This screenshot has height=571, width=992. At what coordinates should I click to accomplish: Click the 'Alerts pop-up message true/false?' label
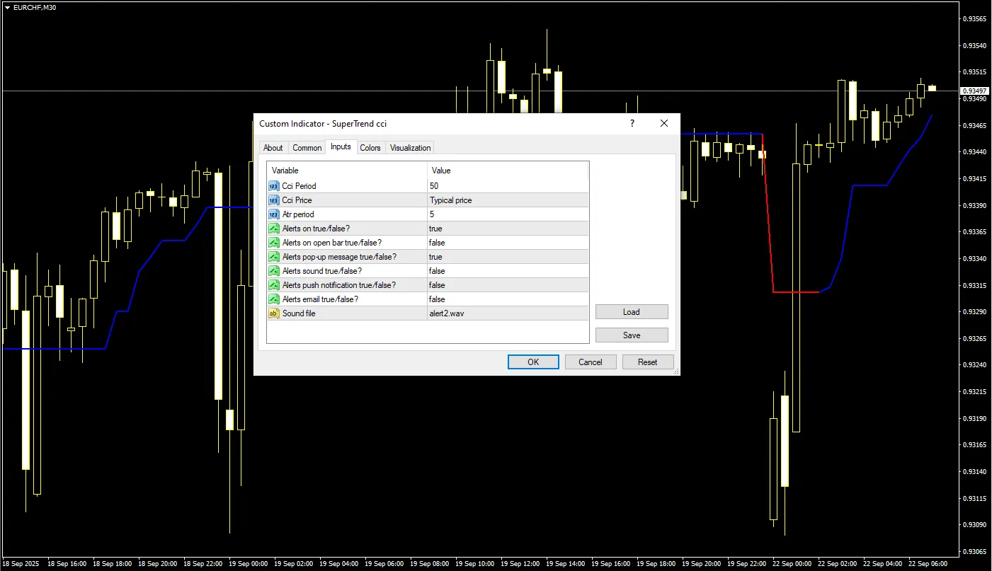tap(339, 257)
